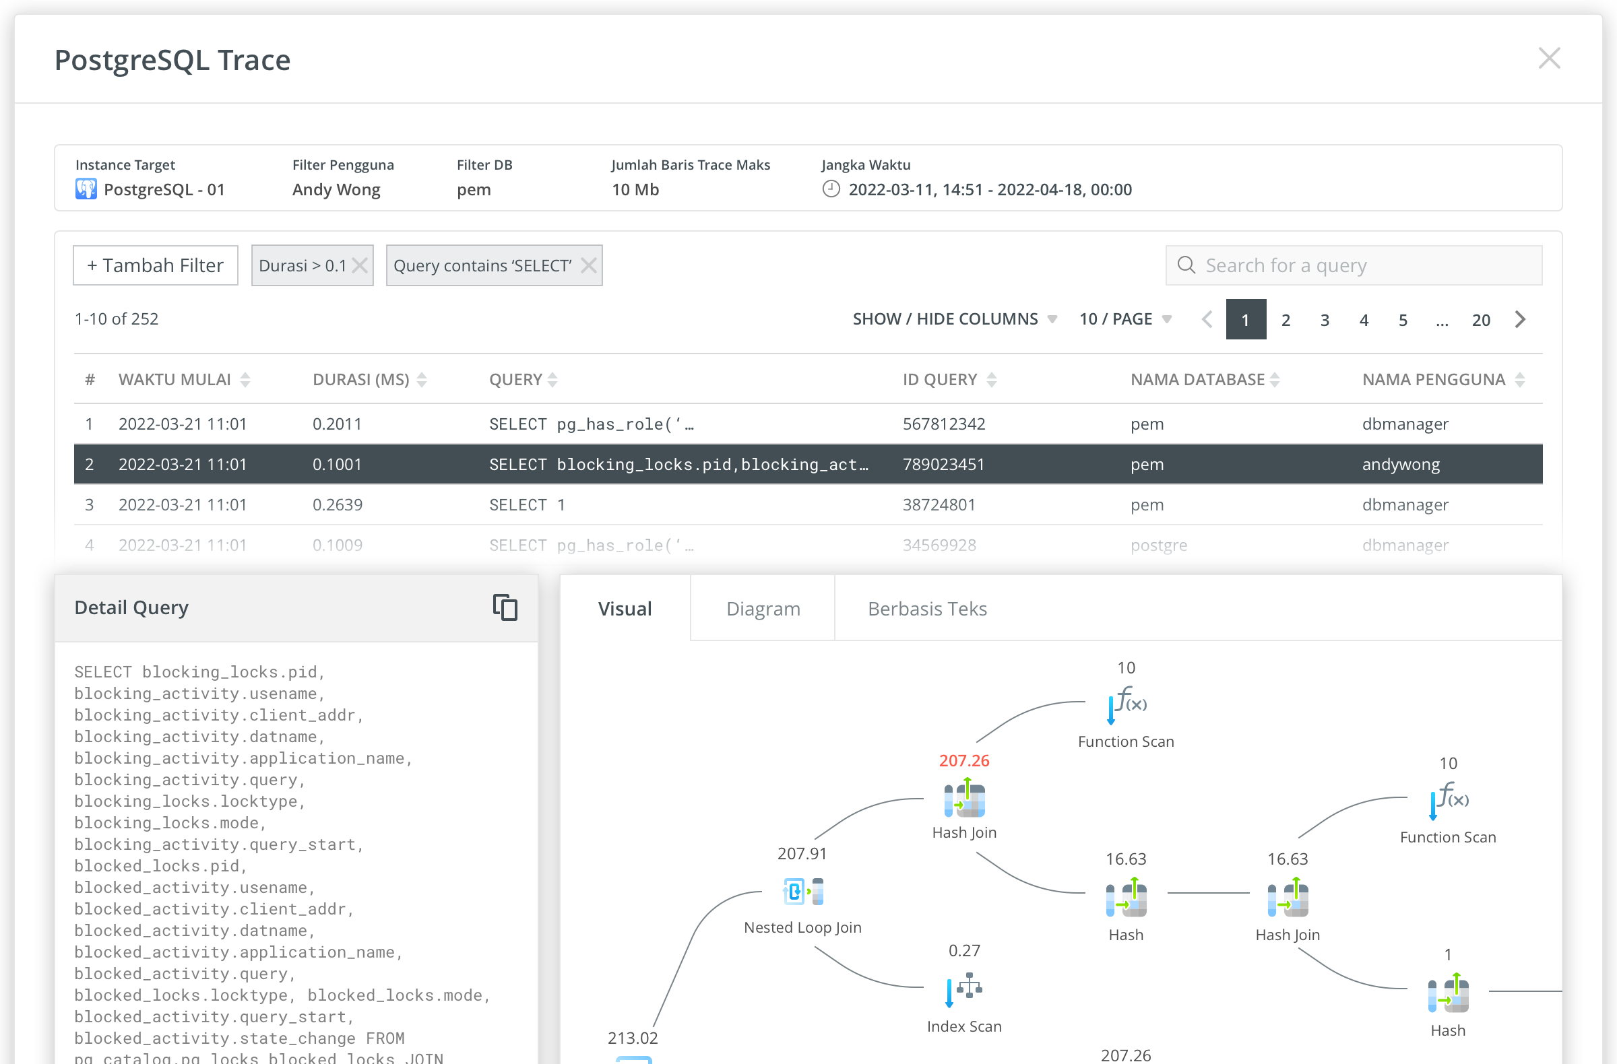Sort table by ID Query column

(991, 380)
